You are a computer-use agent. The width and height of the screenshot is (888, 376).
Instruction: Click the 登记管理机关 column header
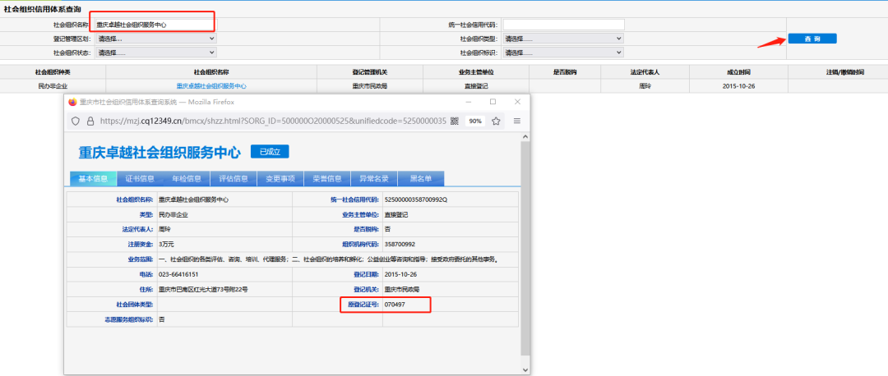(x=369, y=72)
